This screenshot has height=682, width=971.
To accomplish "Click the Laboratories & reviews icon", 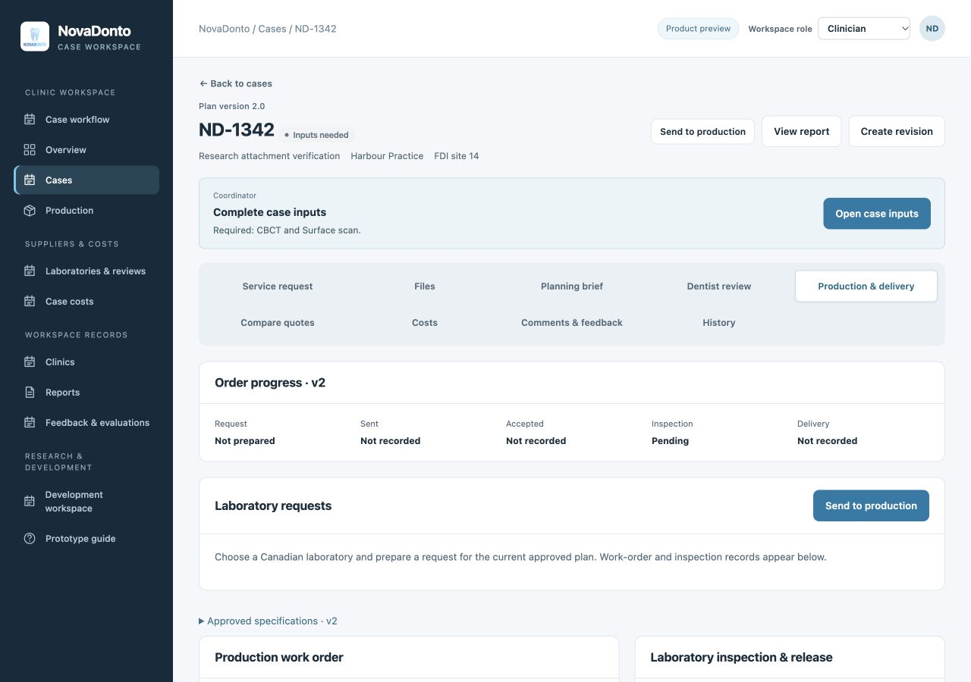I will pos(30,271).
